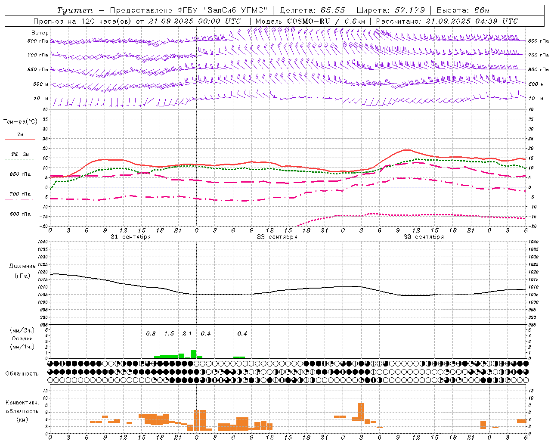Click the '(мм/3ч.)' units label
Image resolution: width=551 pixels, height=441 pixels.
[22, 330]
